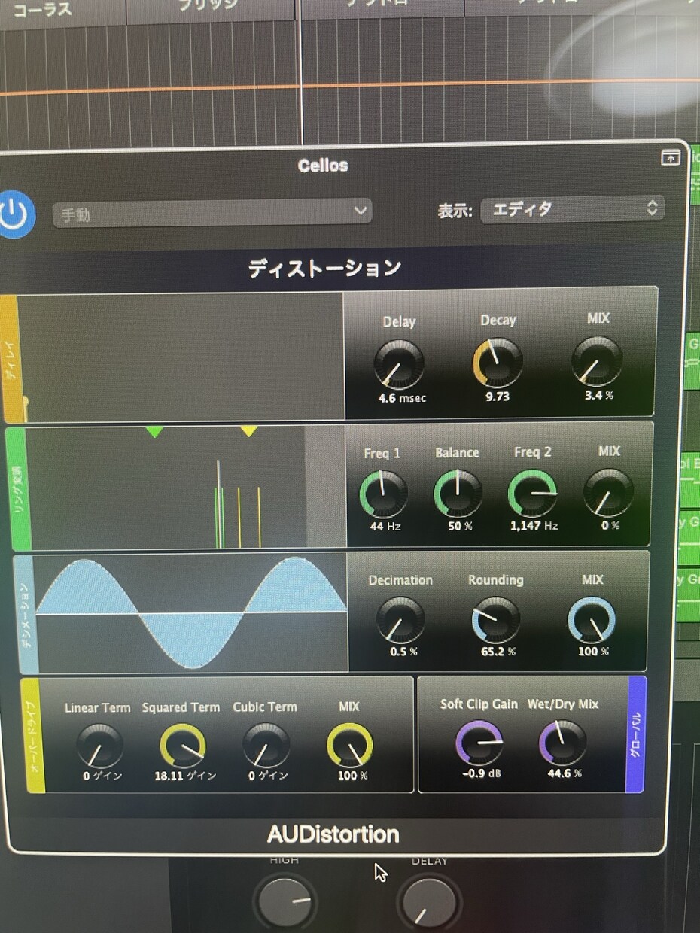Turn the HIGH knob below the plugin window

pos(284,901)
